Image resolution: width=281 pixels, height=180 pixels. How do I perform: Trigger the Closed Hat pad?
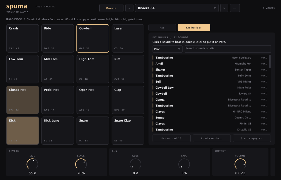click(23, 100)
